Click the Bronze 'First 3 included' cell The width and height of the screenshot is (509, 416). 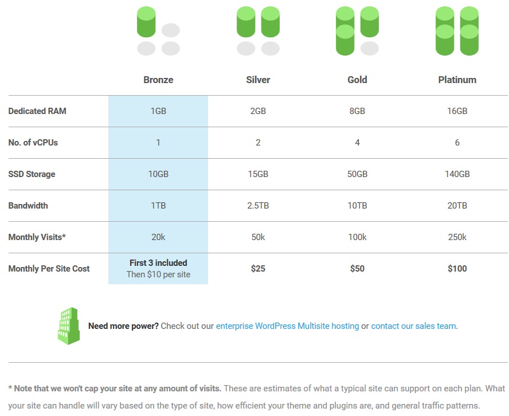pyautogui.click(x=158, y=269)
